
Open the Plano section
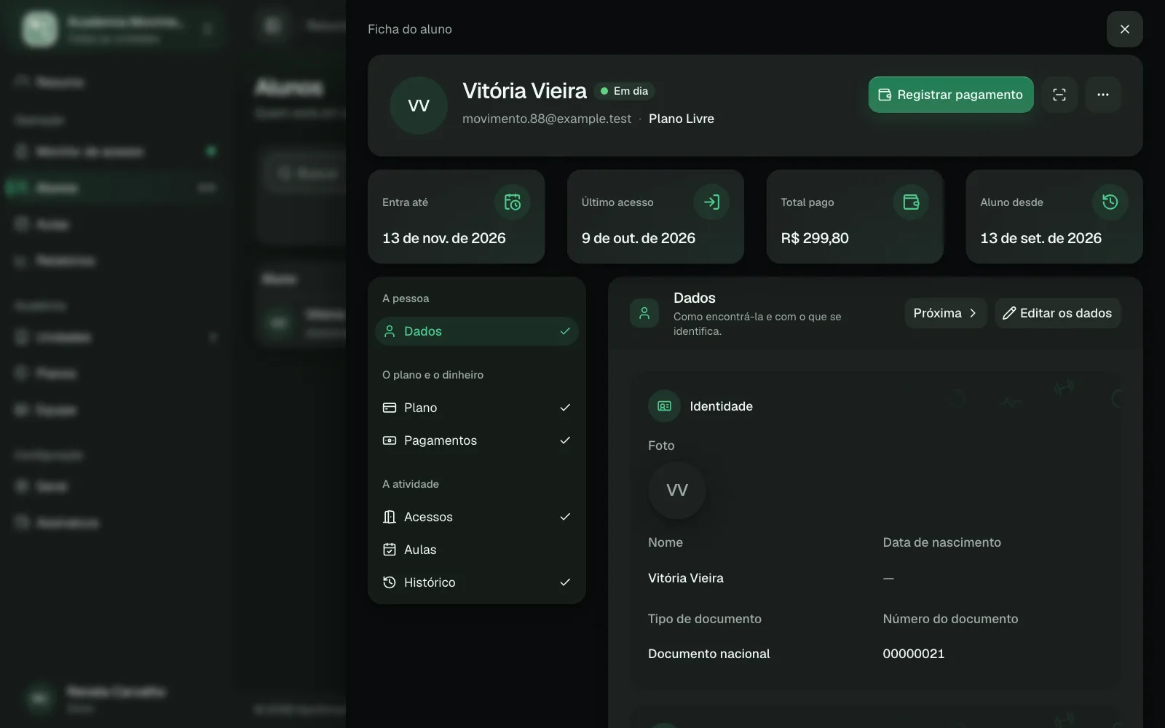pyautogui.click(x=477, y=408)
